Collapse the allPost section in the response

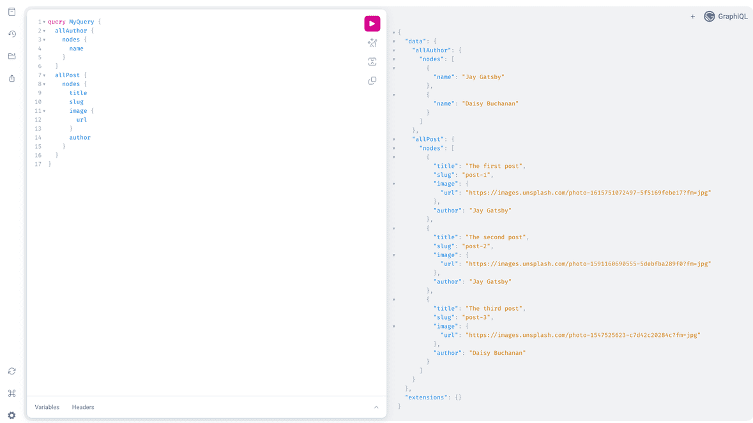coord(394,138)
